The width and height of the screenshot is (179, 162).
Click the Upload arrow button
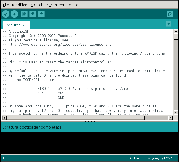click(14, 14)
